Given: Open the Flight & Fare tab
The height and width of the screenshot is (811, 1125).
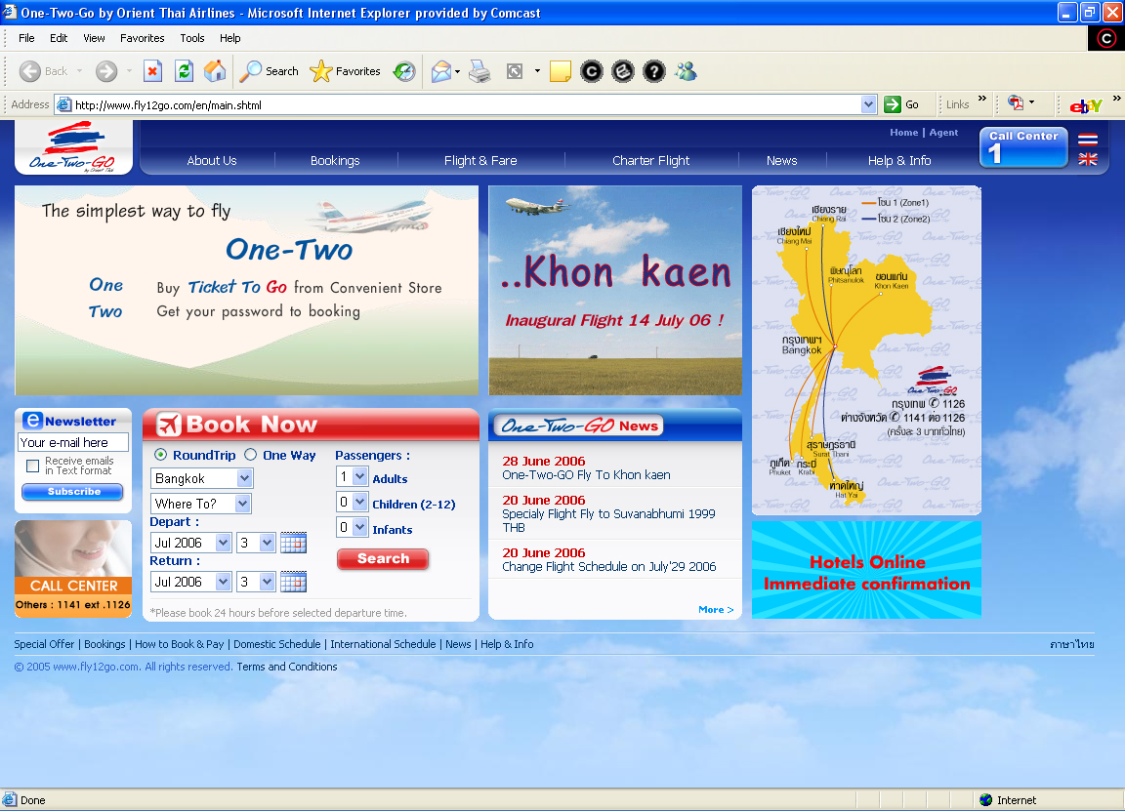Looking at the screenshot, I should coord(480,161).
